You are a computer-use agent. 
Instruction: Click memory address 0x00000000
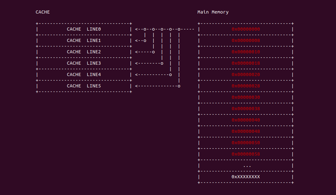246,29
